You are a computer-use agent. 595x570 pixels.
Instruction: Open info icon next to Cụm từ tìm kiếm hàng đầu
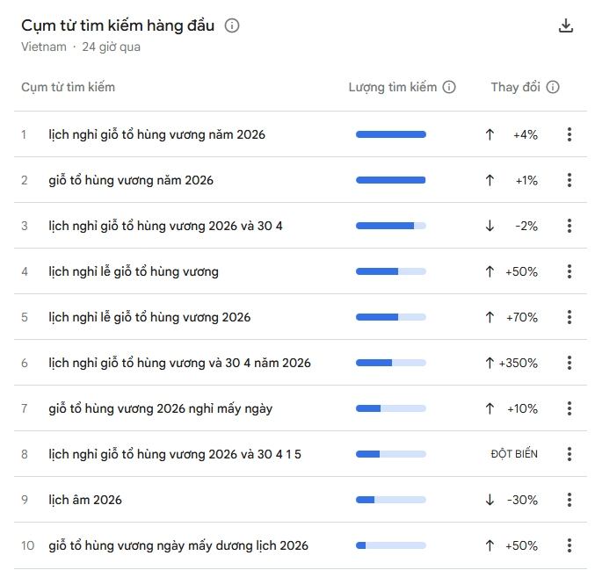(232, 26)
